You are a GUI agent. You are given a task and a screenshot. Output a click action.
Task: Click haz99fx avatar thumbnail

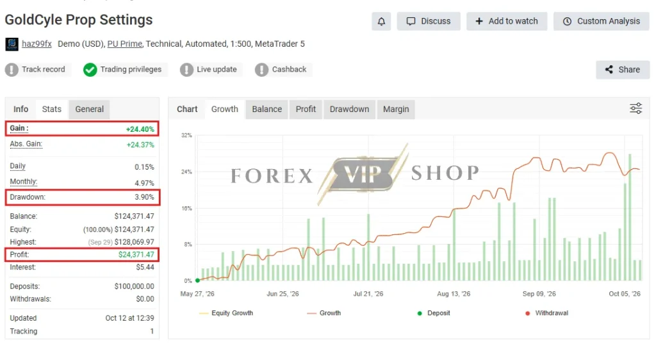coord(12,44)
